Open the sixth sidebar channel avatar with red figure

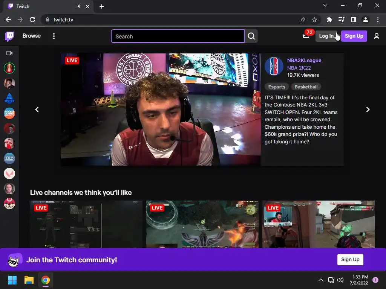(x=9, y=143)
